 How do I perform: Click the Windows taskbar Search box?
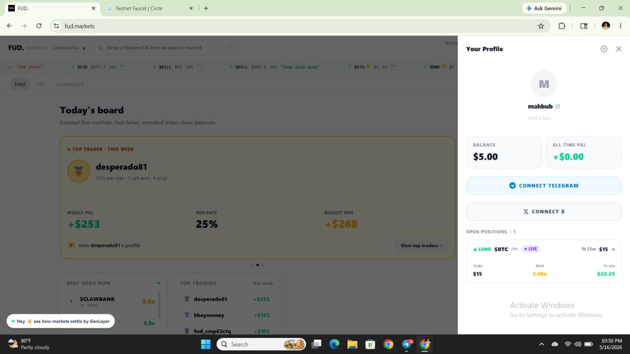(261, 345)
